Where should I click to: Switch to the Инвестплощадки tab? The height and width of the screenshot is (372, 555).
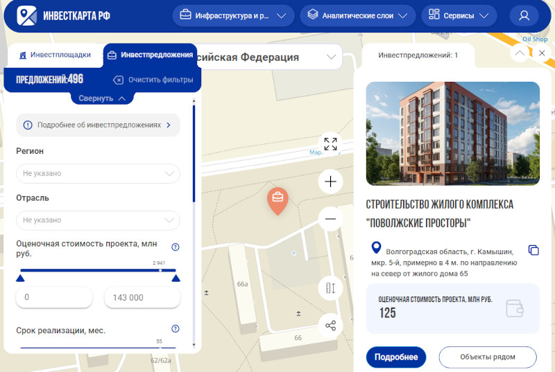[x=55, y=55]
